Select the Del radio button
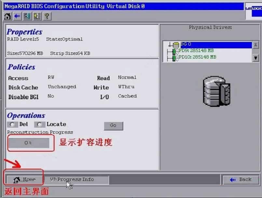Screen dimensions: 262x198 pyautogui.click(x=12, y=124)
